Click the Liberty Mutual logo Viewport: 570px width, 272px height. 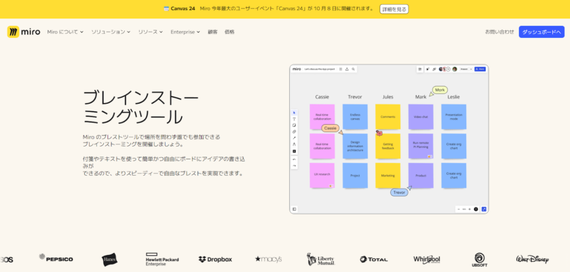pyautogui.click(x=320, y=259)
